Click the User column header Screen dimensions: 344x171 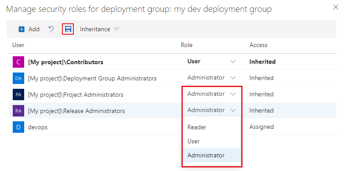[18, 45]
